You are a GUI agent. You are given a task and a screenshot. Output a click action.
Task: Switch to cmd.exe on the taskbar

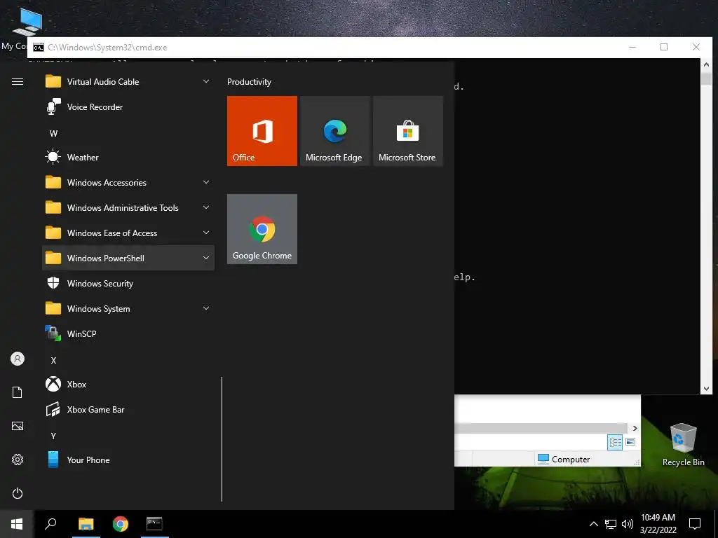[x=155, y=524]
